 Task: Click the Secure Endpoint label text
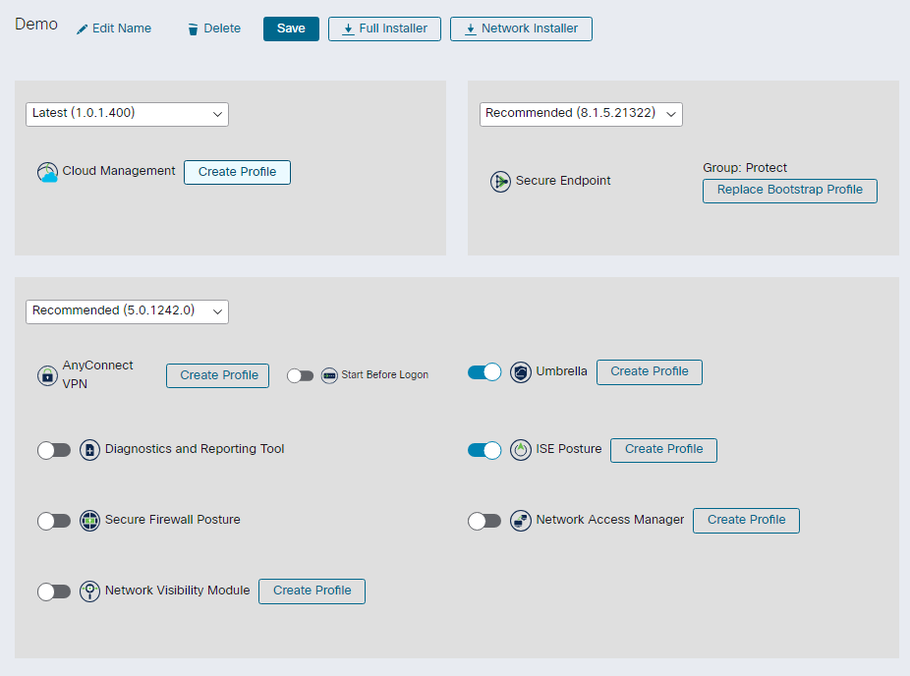pos(563,181)
